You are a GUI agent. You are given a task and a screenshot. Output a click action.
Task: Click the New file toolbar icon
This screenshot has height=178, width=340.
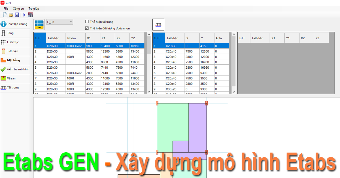click(x=5, y=14)
